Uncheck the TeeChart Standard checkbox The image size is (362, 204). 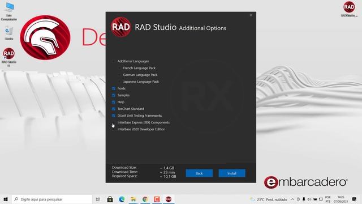click(x=113, y=109)
